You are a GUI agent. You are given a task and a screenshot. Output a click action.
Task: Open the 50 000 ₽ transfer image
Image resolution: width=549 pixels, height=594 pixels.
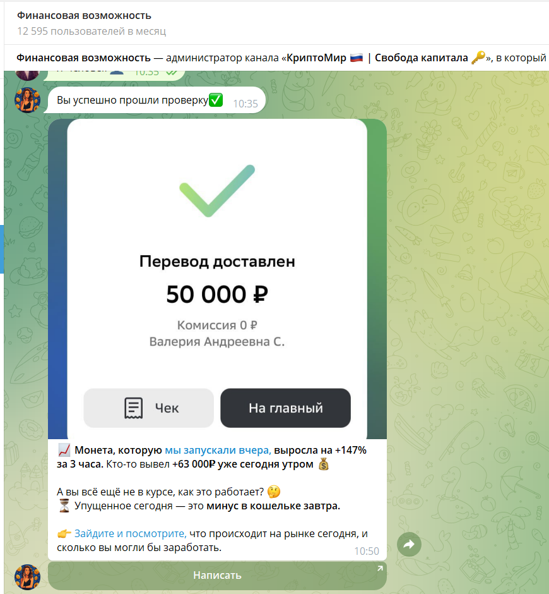(x=217, y=279)
